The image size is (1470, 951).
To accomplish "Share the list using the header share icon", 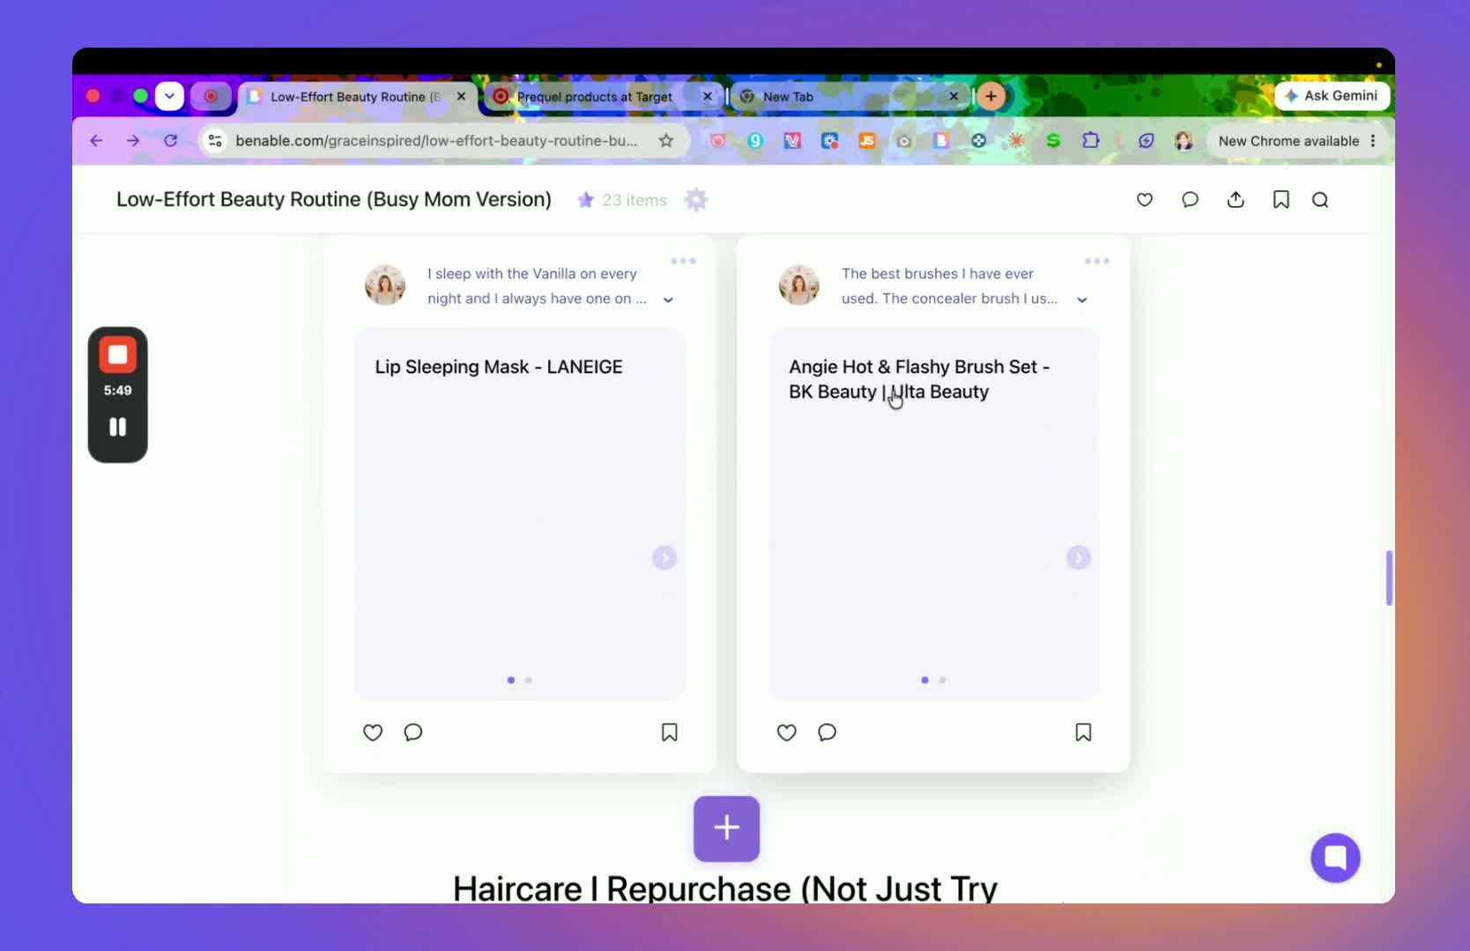I will pos(1236,200).
